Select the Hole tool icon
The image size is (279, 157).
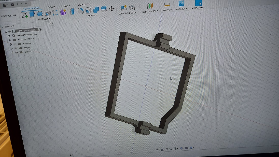click(x=48, y=13)
